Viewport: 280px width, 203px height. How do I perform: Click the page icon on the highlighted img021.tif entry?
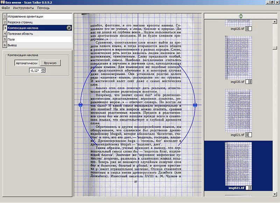click(248, 188)
